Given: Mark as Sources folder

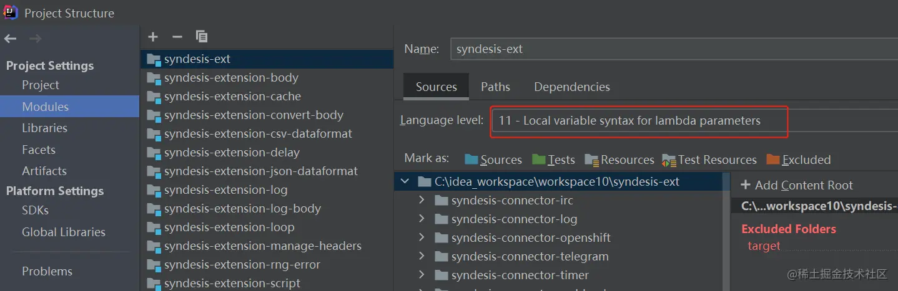Looking at the screenshot, I should pos(493,160).
